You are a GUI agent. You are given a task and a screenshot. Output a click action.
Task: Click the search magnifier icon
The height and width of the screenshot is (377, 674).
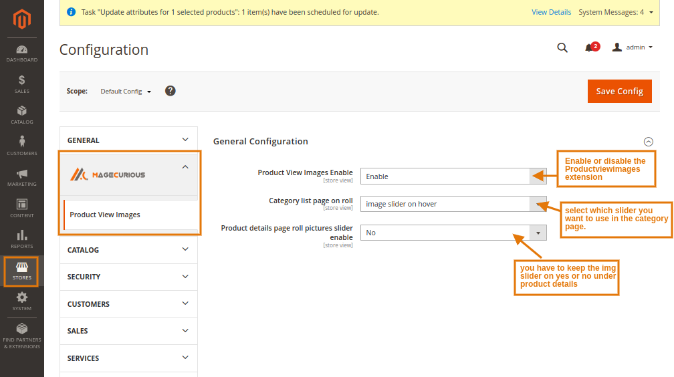[x=562, y=47]
